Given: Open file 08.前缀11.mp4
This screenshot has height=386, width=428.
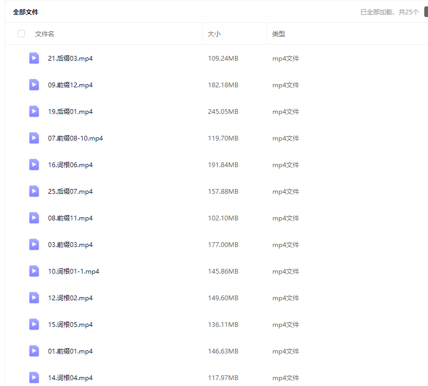Looking at the screenshot, I should (70, 218).
